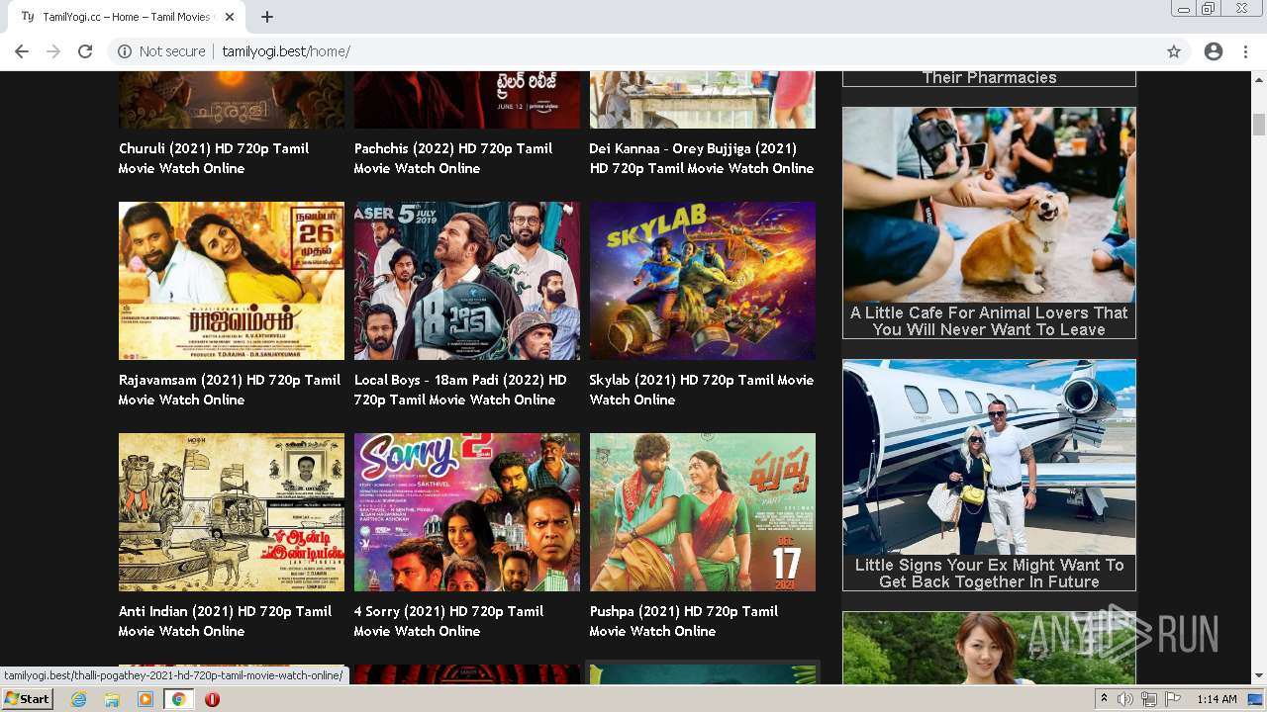
Task: Click the 4 Sorry movie poster
Action: pos(467,512)
